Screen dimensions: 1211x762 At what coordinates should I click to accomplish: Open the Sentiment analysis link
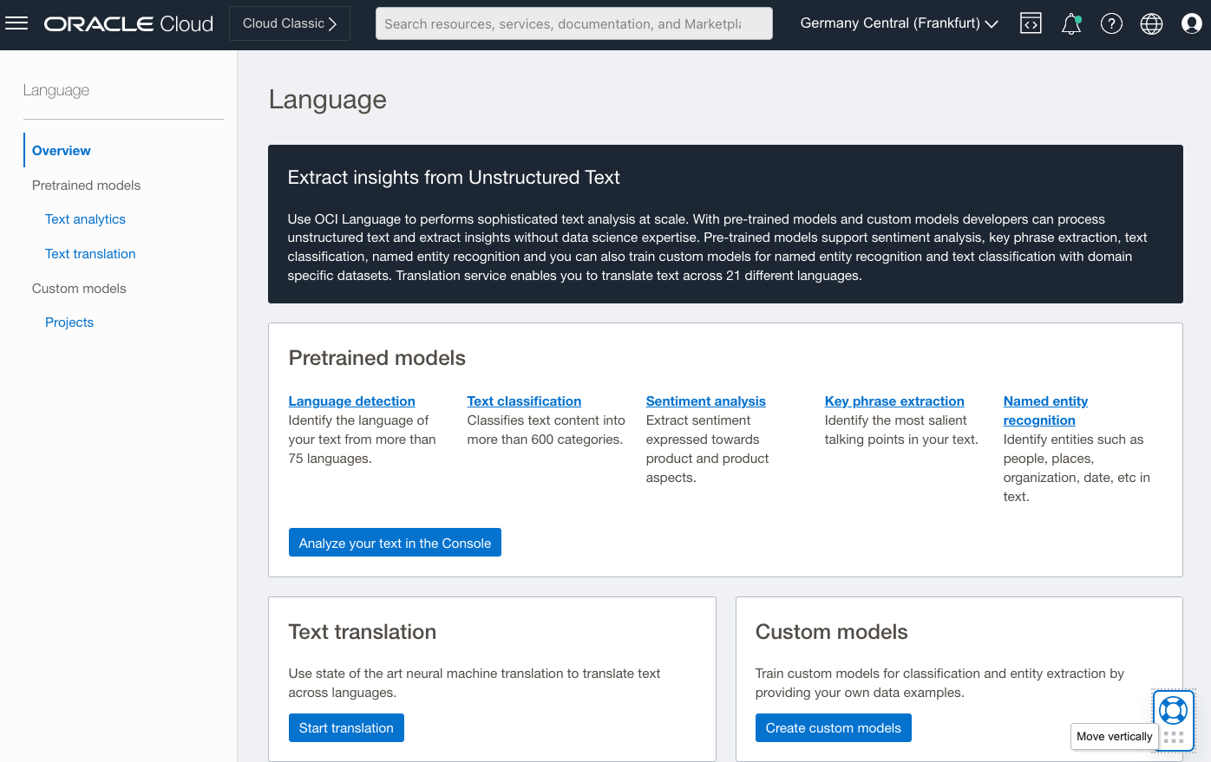pyautogui.click(x=706, y=401)
